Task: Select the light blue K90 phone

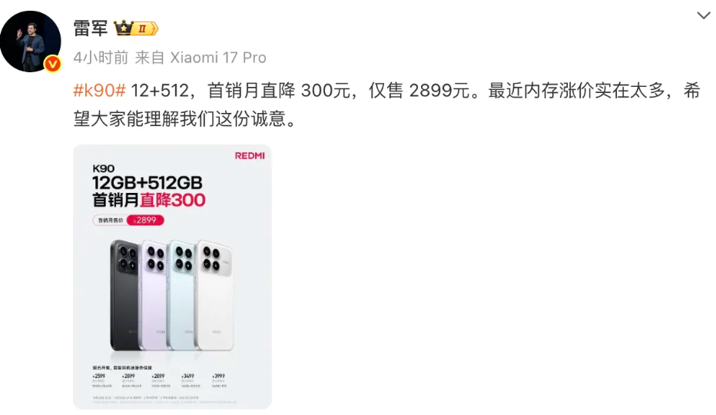Action: coord(182,295)
